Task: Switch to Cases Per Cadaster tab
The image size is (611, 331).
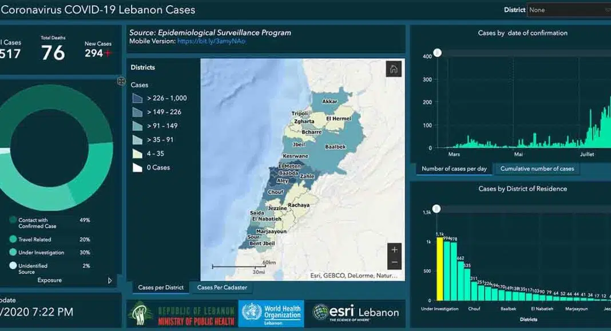Action: click(222, 288)
